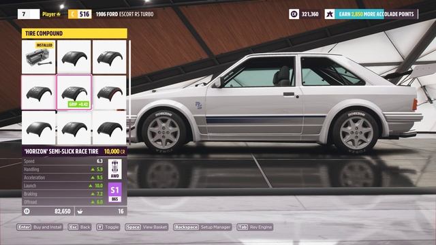Click the player level 7 box
Screen dimensions: 436x245
click(29, 14)
